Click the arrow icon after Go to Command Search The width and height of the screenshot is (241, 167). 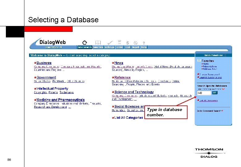(x=222, y=111)
